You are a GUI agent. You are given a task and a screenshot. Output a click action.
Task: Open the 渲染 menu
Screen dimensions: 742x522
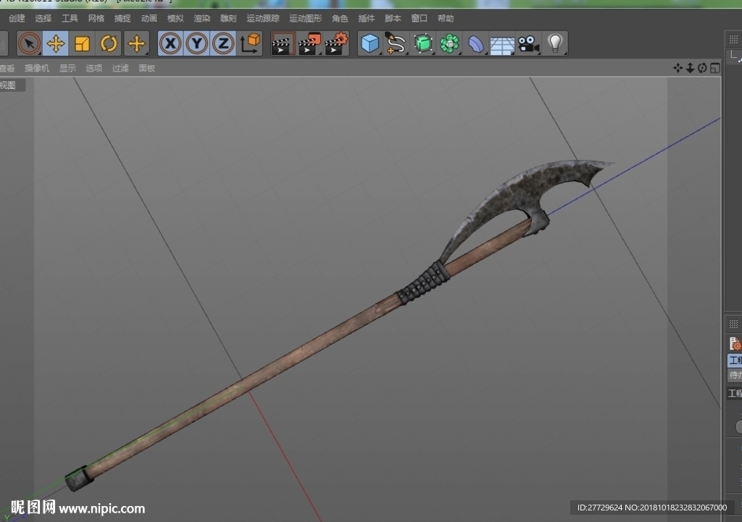tap(202, 18)
